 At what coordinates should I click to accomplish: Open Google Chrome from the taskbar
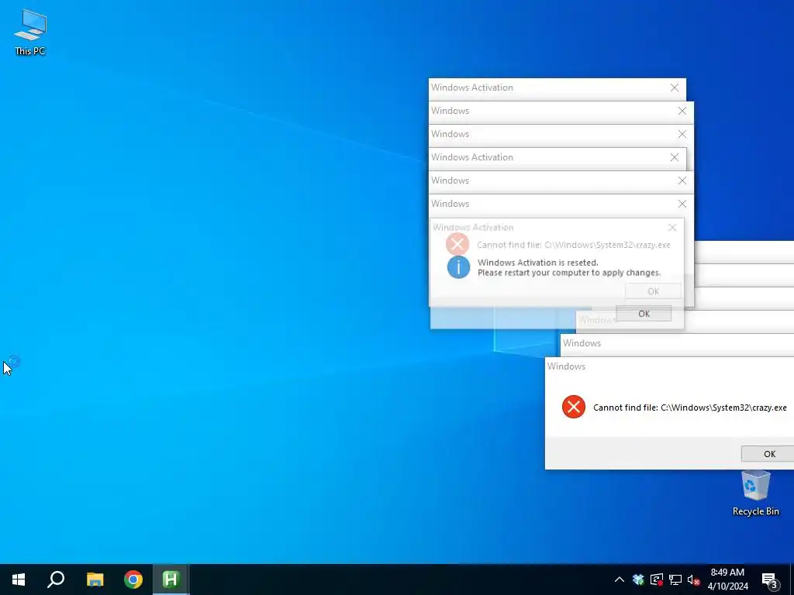(133, 580)
